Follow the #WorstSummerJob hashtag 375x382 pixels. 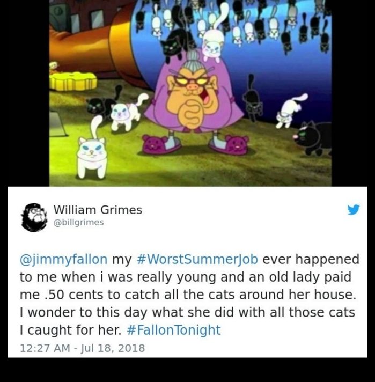tap(197, 259)
